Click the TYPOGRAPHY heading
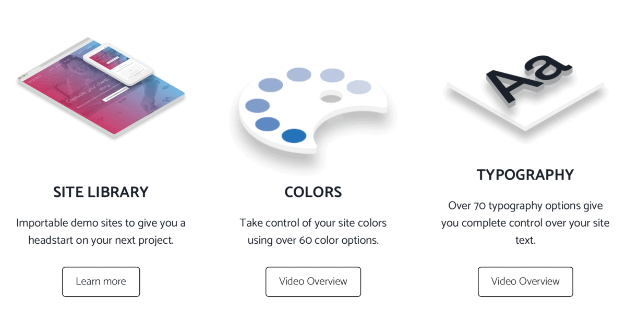The width and height of the screenshot is (626, 325). (525, 175)
